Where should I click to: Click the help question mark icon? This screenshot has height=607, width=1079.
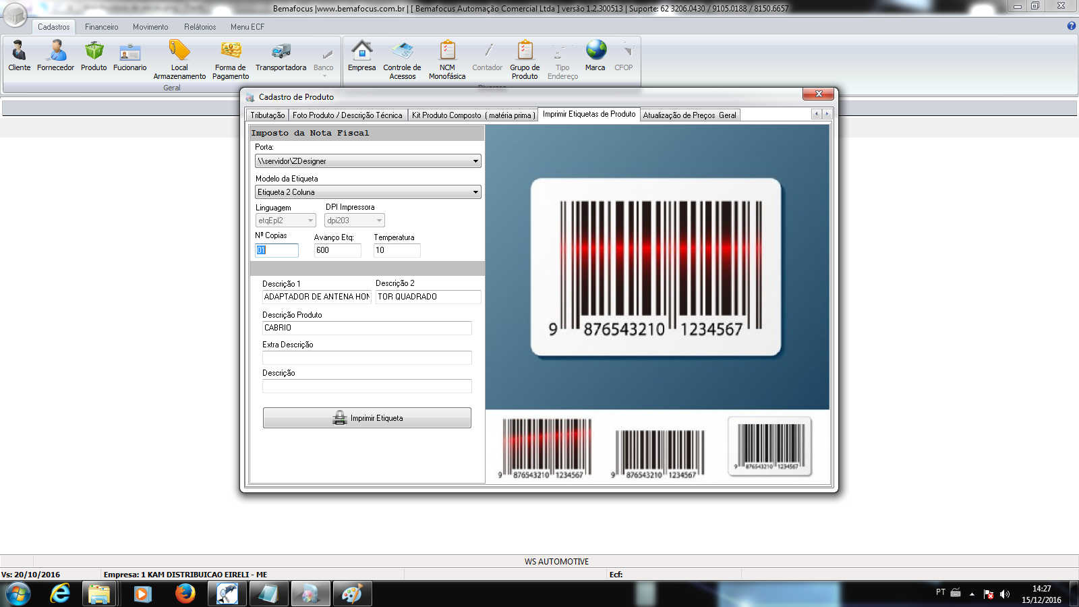1072,26
